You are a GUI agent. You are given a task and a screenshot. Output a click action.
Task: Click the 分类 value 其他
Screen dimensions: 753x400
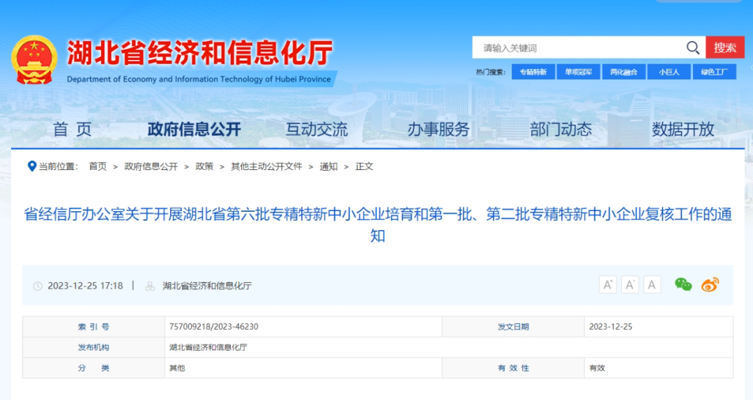[x=176, y=368]
